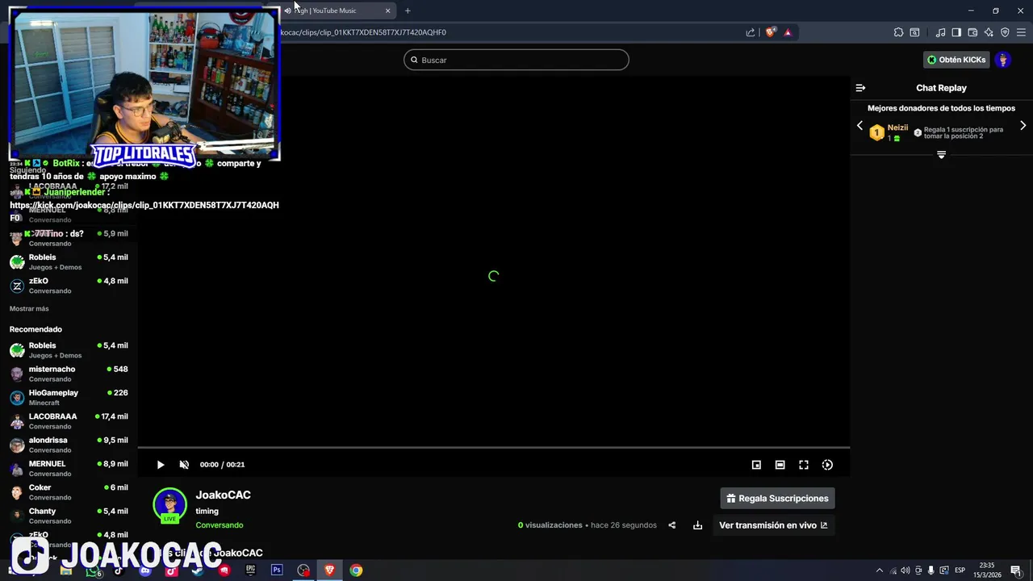Screen dimensions: 1033x581
Task: Open Discord from the taskbar
Action: pos(145,570)
